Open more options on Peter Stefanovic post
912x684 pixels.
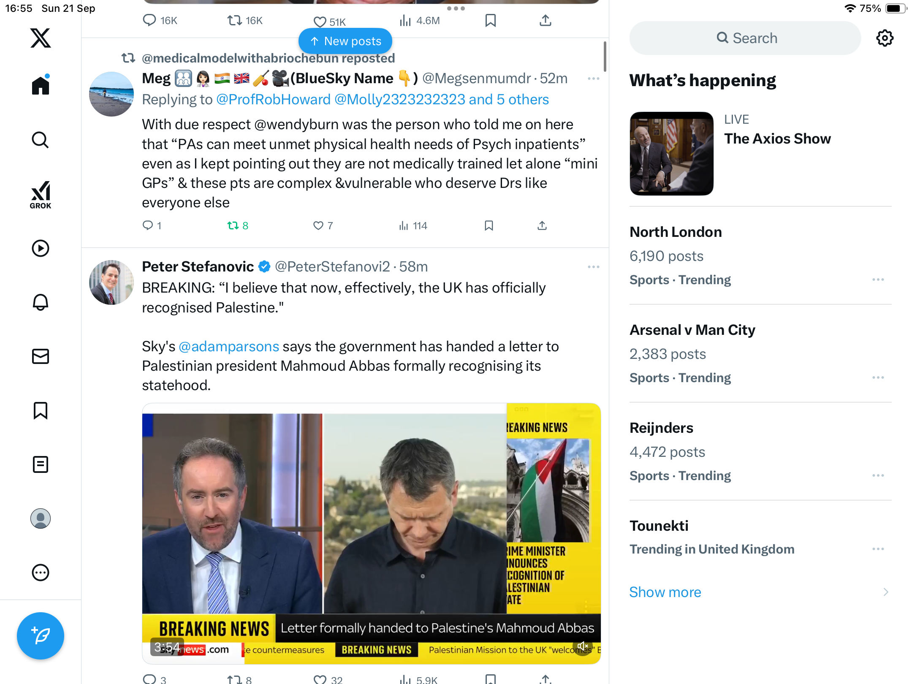pos(593,267)
